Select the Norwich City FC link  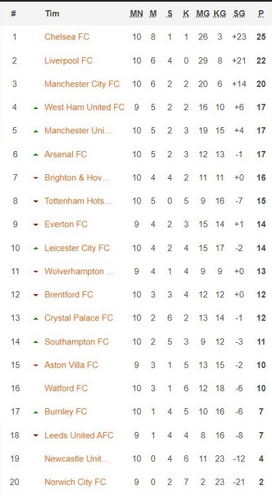click(x=75, y=482)
